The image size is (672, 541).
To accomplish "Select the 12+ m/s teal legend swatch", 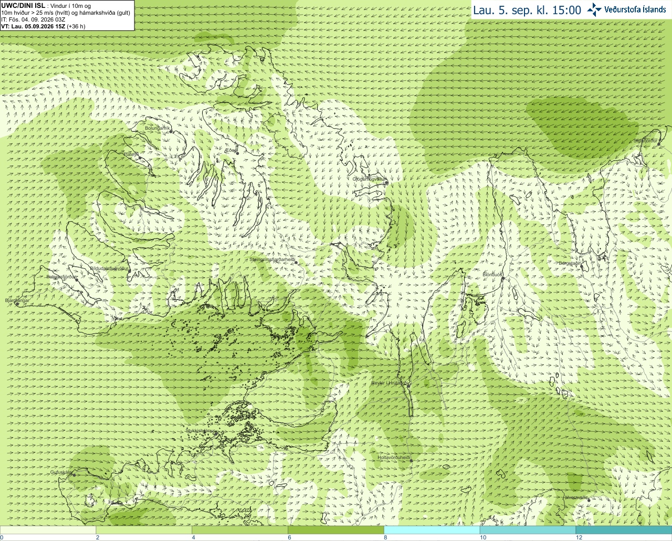I will [624, 530].
